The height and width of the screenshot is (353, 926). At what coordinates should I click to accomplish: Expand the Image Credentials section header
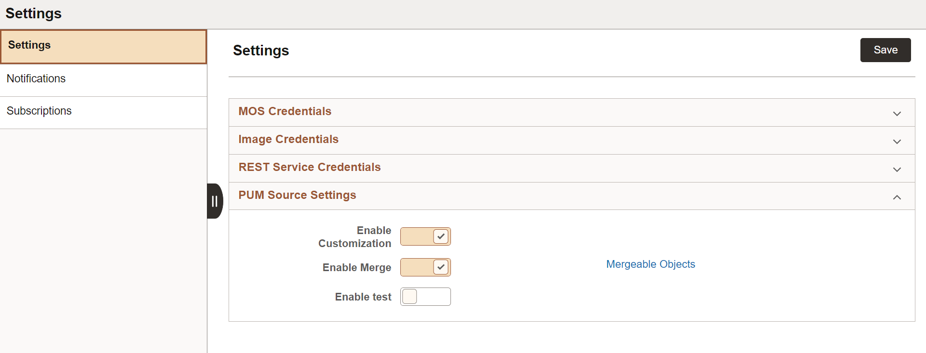[288, 139]
